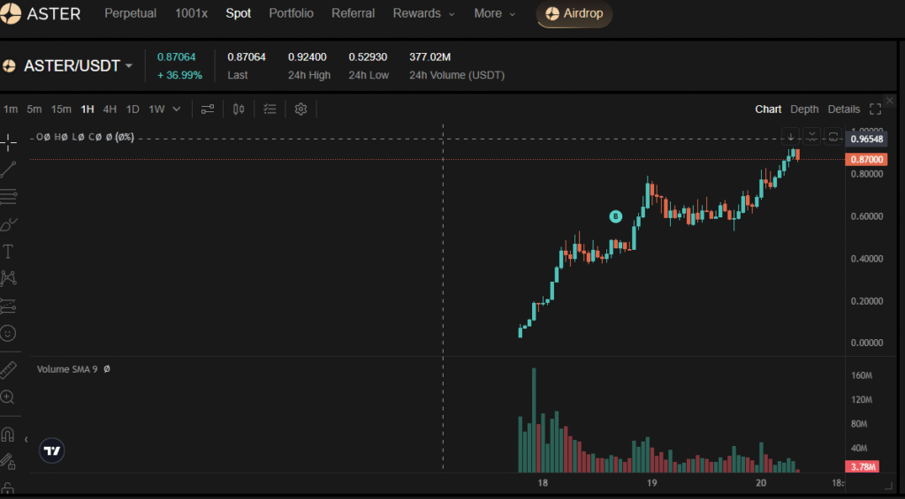905x499 pixels.
Task: Click the 24h Low value 0.52930
Action: (x=368, y=57)
